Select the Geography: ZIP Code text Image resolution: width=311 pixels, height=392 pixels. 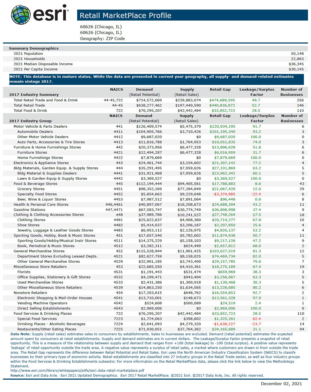tap(102, 39)
